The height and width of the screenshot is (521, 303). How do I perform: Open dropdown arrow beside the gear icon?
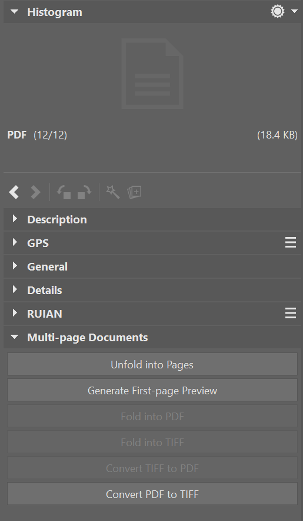[294, 11]
